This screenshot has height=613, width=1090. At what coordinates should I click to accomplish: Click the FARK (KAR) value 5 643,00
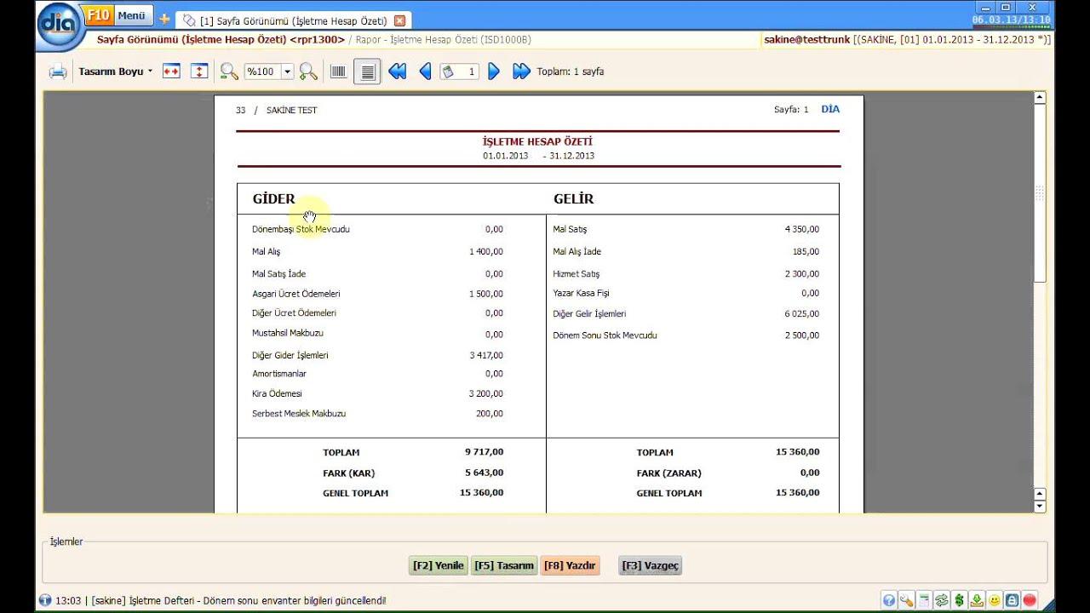tap(484, 473)
